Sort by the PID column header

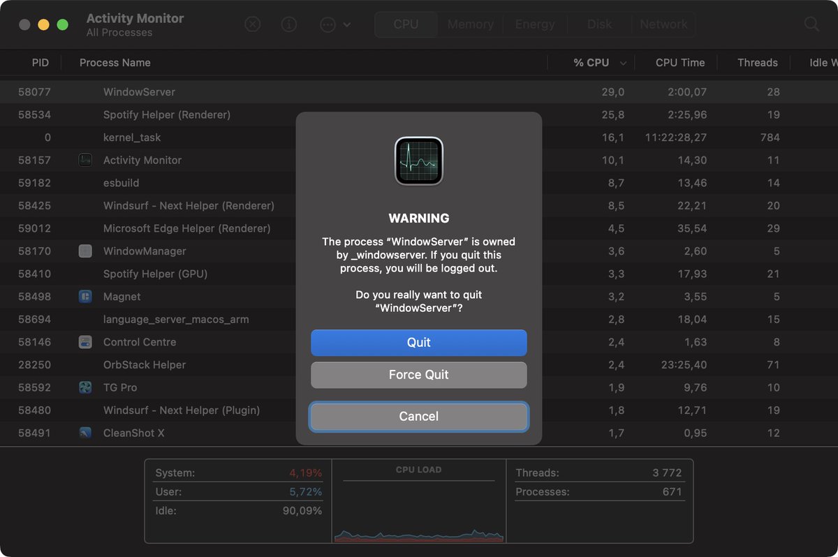pyautogui.click(x=41, y=63)
